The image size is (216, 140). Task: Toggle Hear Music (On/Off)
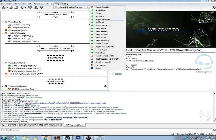[x=107, y=56]
